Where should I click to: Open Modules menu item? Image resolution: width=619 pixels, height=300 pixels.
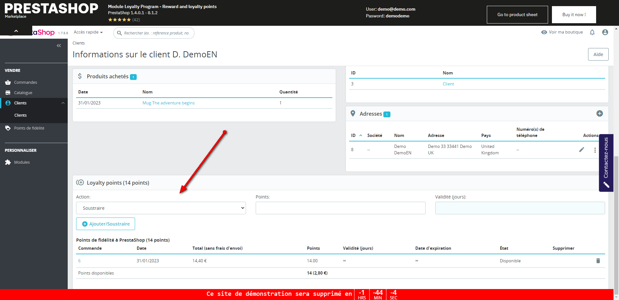(x=22, y=162)
